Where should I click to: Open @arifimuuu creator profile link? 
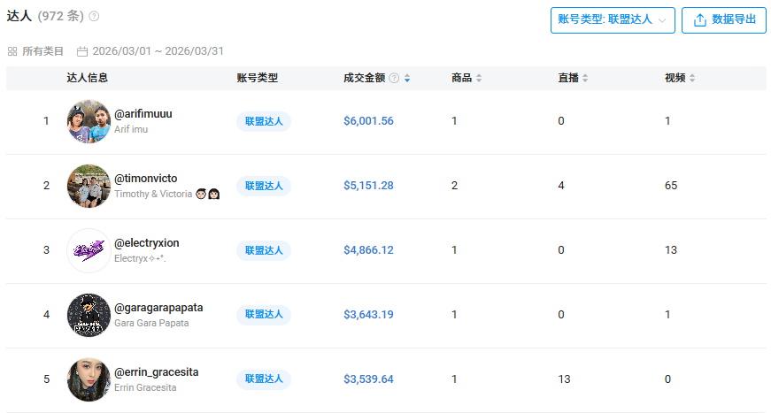tap(143, 114)
